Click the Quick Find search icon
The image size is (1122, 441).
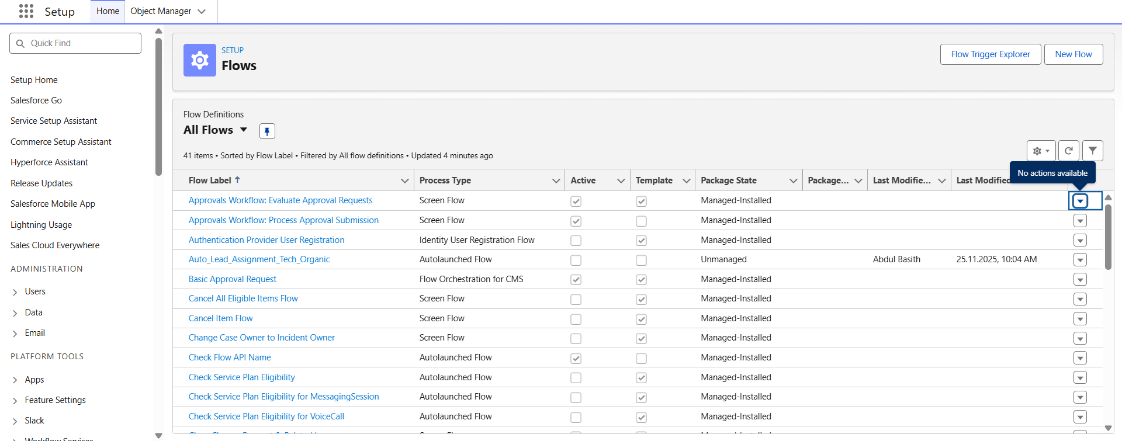pyautogui.click(x=20, y=43)
